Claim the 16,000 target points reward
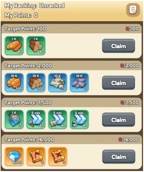Screen dimensions: 144x172 click(x=119, y=157)
